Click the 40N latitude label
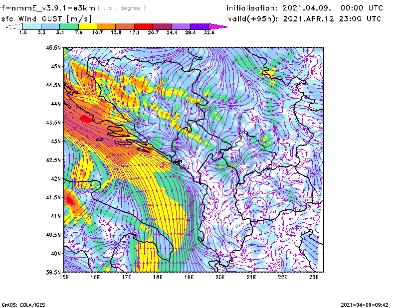 (x=56, y=253)
